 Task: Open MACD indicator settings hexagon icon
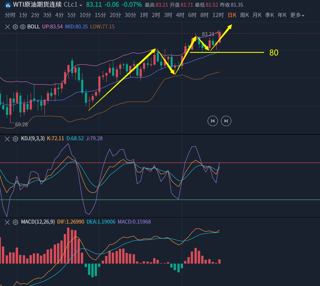(16, 222)
